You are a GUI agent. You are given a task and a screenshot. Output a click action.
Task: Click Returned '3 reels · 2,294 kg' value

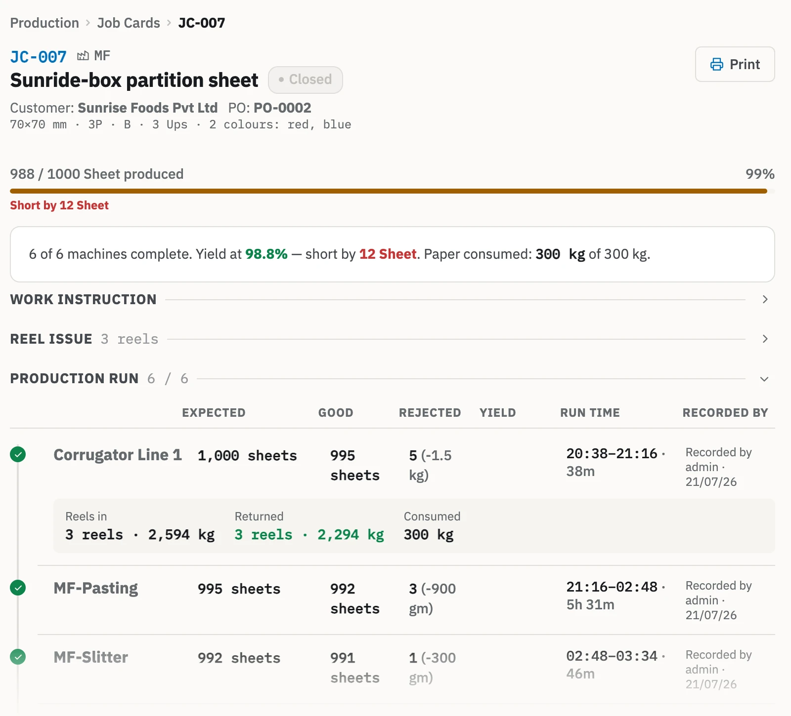309,535
